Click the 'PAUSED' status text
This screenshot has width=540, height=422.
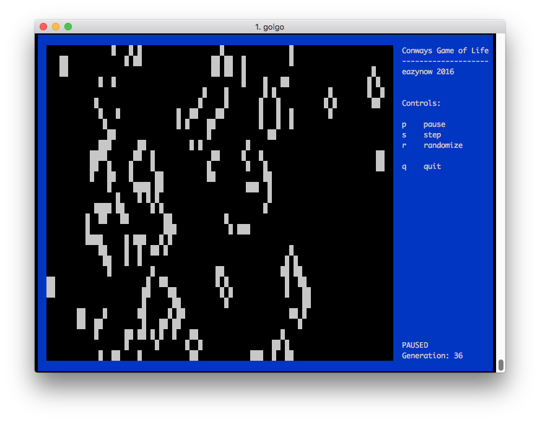point(415,345)
